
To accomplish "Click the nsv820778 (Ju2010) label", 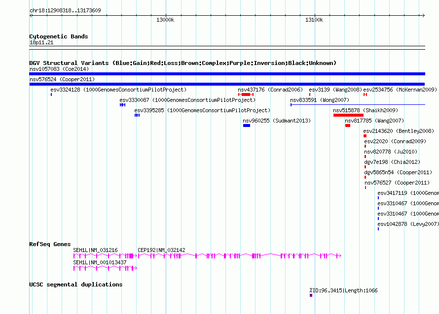I will [x=391, y=152].
